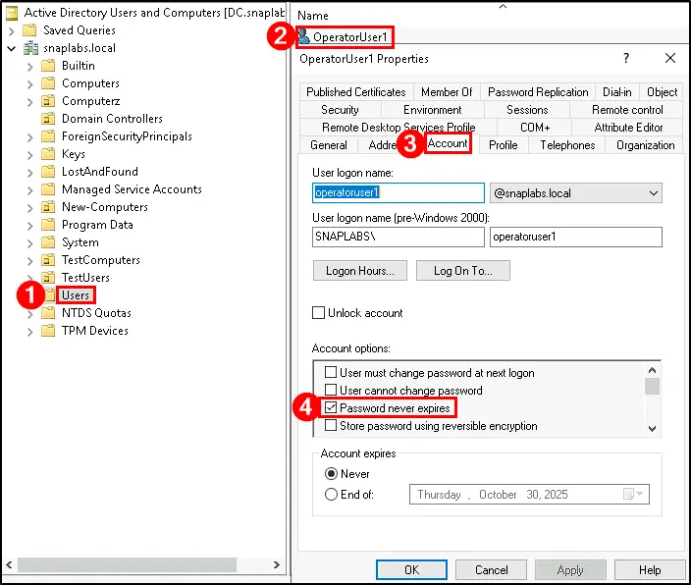
Task: Sort by the Name column header
Action: 313,16
